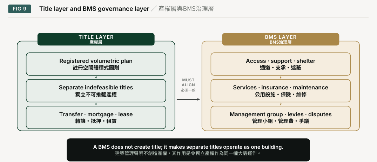Screen dimensions: 377x162
Task: Click 'A BMS does not create title' caption
Action: click(188, 147)
